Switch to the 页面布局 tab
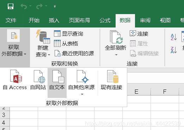The height and width of the screenshot is (130, 184). coord(79,20)
